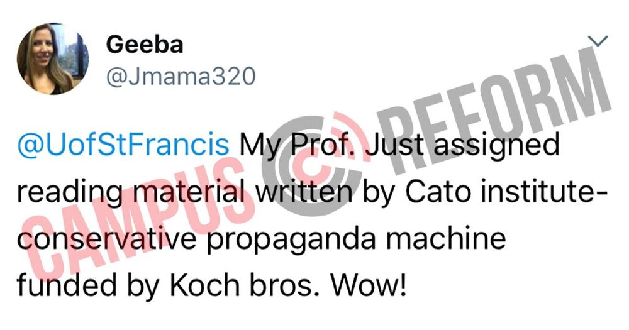Expand the tweet options chevron

click(598, 40)
